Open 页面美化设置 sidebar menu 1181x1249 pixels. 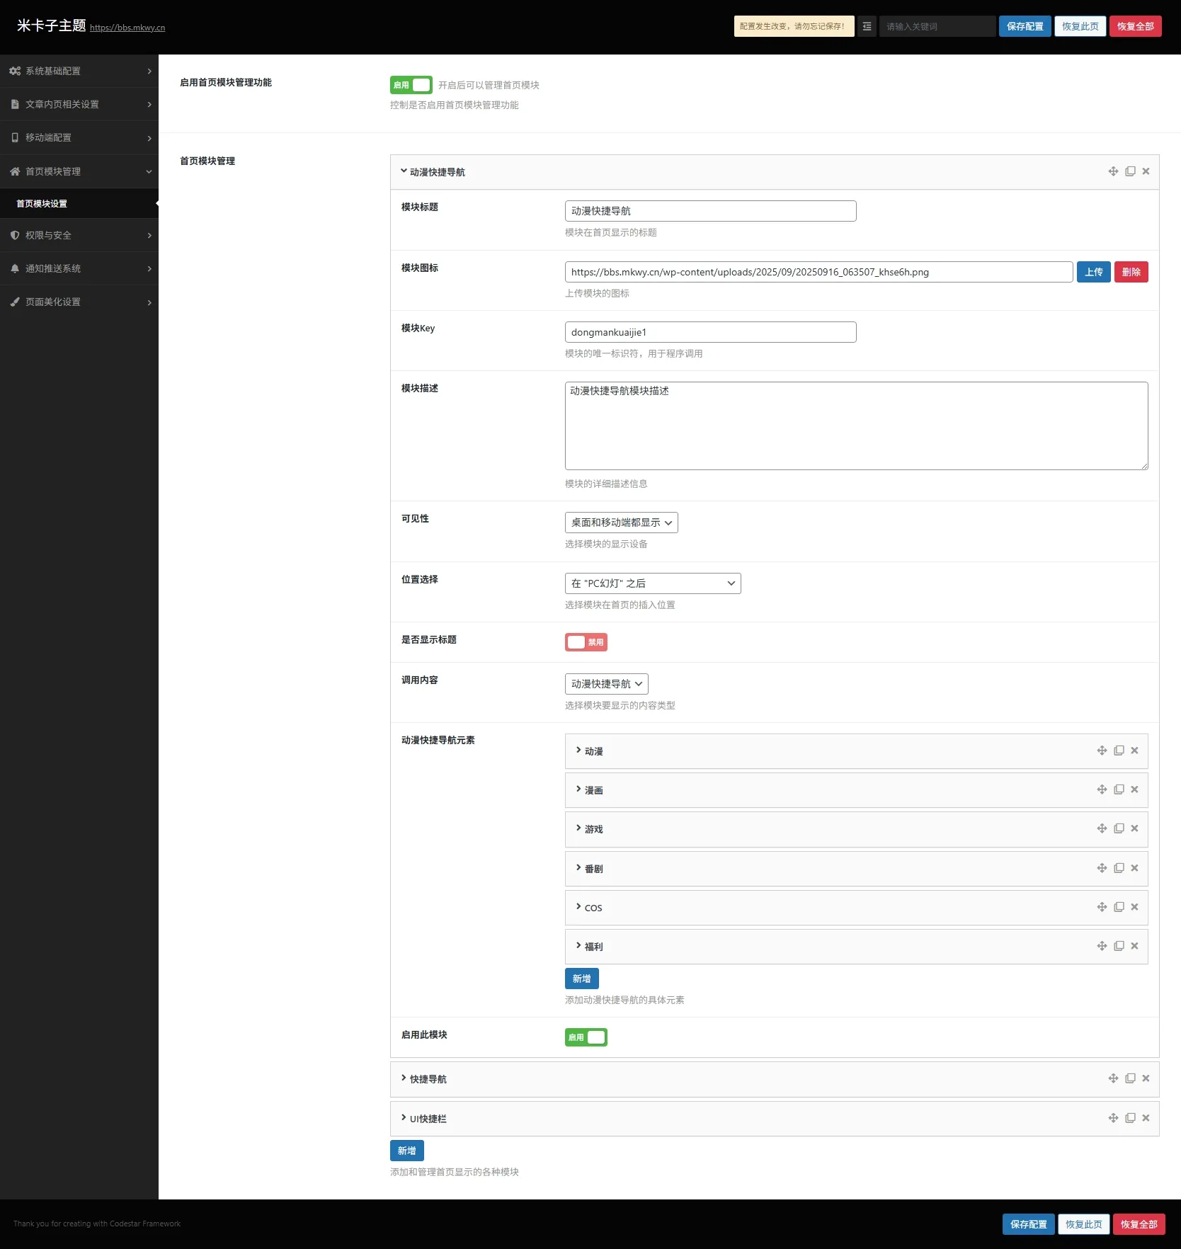(79, 302)
